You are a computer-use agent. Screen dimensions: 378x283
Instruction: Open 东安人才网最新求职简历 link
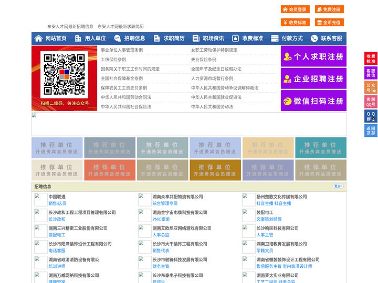pyautogui.click(x=121, y=27)
